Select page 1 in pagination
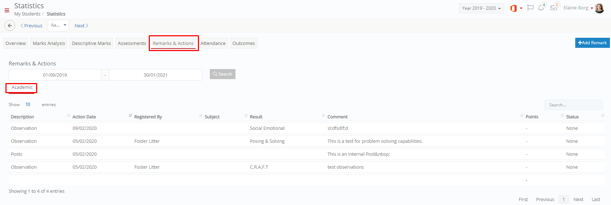The image size is (611, 205). 563,199
